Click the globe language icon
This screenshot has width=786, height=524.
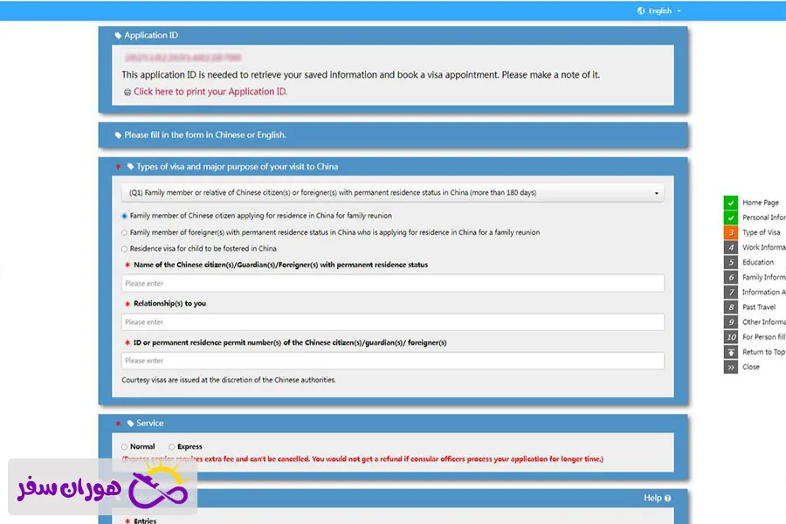tap(641, 10)
